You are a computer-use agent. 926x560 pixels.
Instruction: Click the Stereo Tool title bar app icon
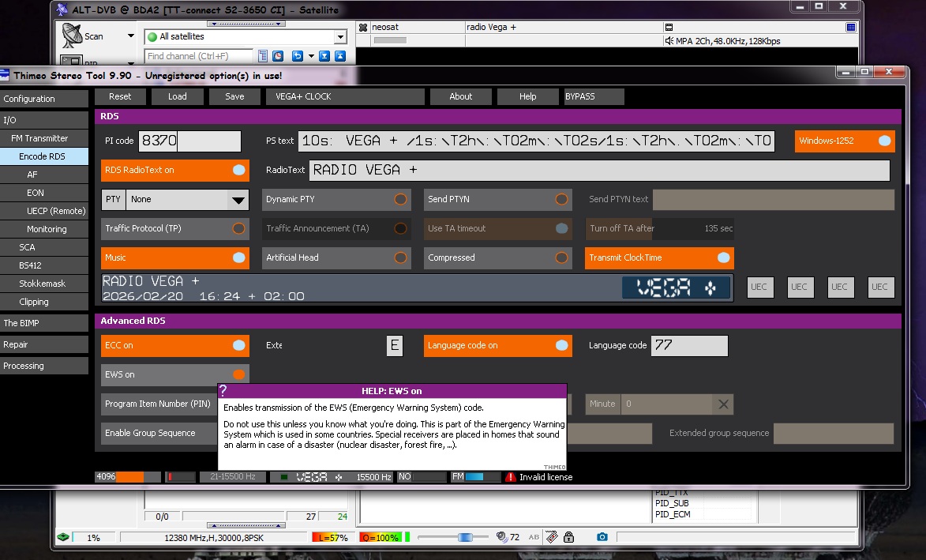pos(5,75)
